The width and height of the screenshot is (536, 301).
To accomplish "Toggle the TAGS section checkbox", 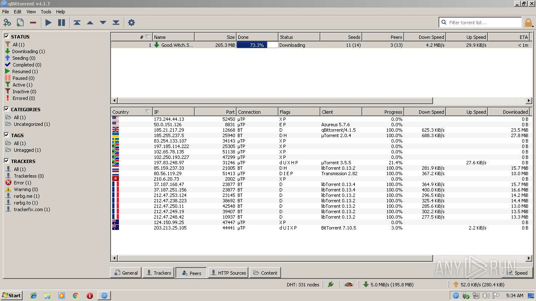I will tap(7, 135).
